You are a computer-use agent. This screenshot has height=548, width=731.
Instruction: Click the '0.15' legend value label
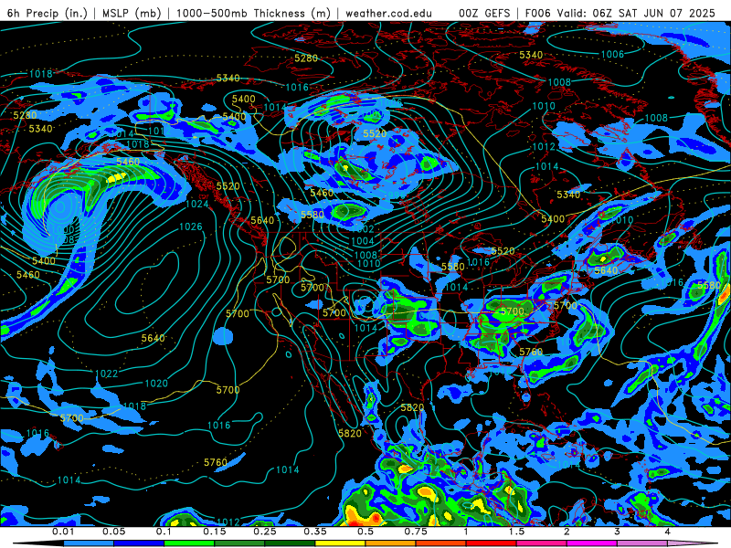coord(215,532)
